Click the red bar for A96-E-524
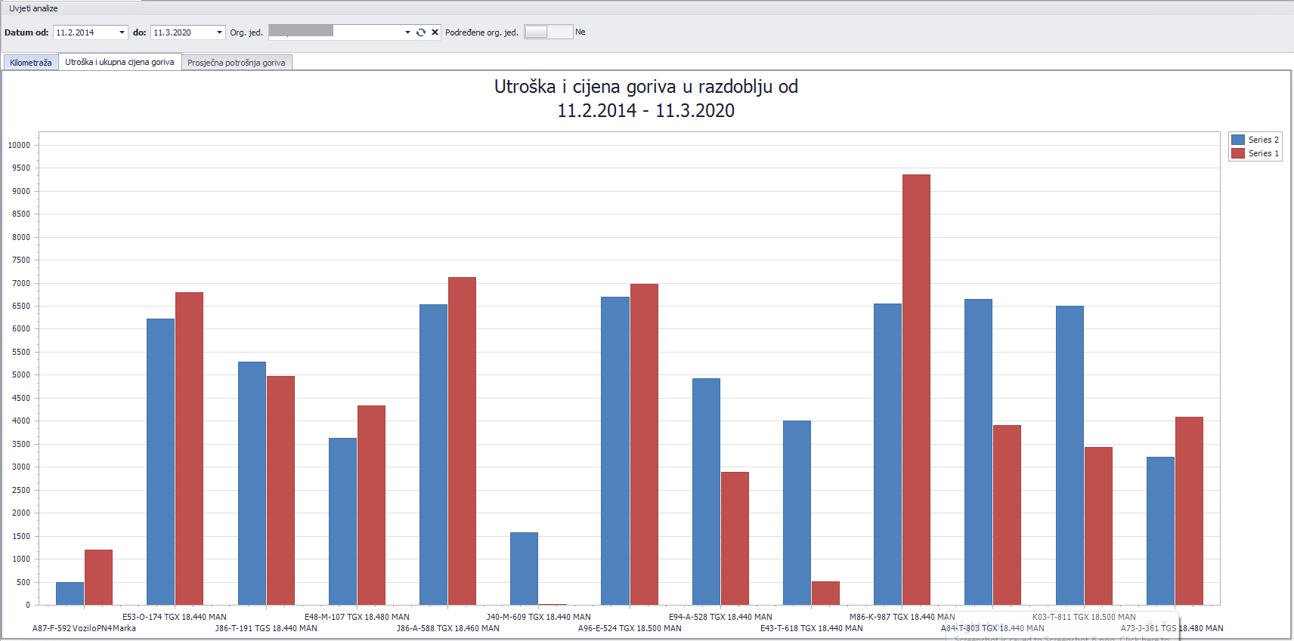The image size is (1294, 641). tap(644, 444)
